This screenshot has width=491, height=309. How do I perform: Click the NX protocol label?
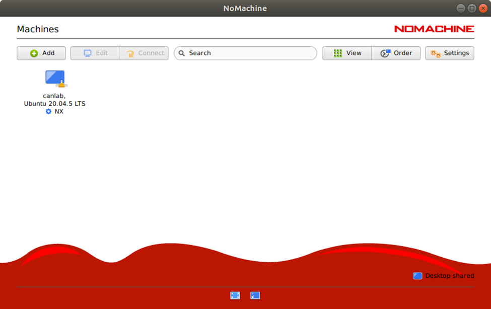(x=59, y=111)
